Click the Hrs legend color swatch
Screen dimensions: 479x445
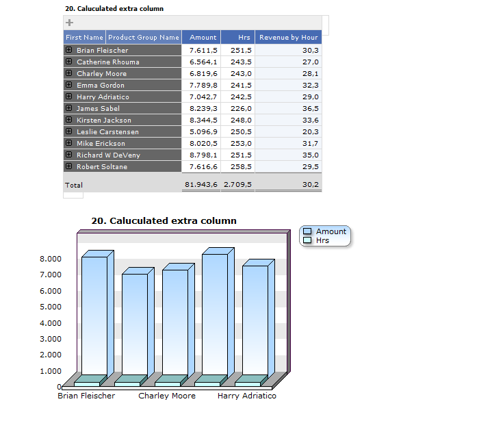[307, 240]
